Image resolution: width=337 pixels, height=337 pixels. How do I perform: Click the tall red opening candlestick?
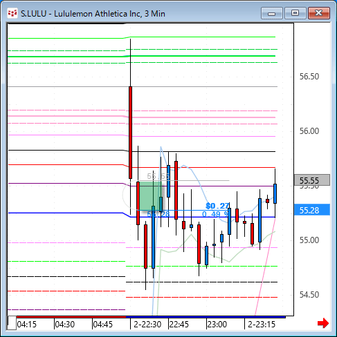point(130,133)
